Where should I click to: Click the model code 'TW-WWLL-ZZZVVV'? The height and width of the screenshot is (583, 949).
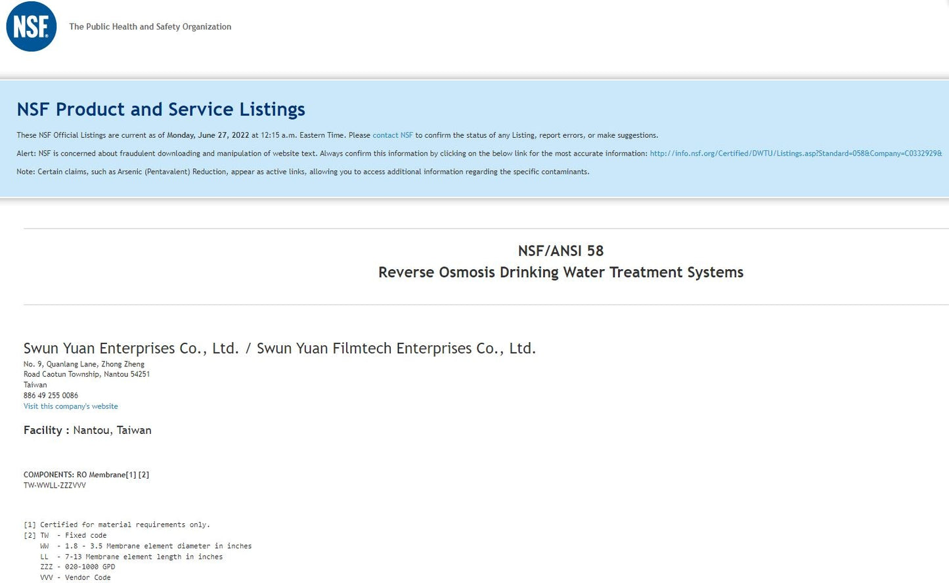pyautogui.click(x=55, y=486)
